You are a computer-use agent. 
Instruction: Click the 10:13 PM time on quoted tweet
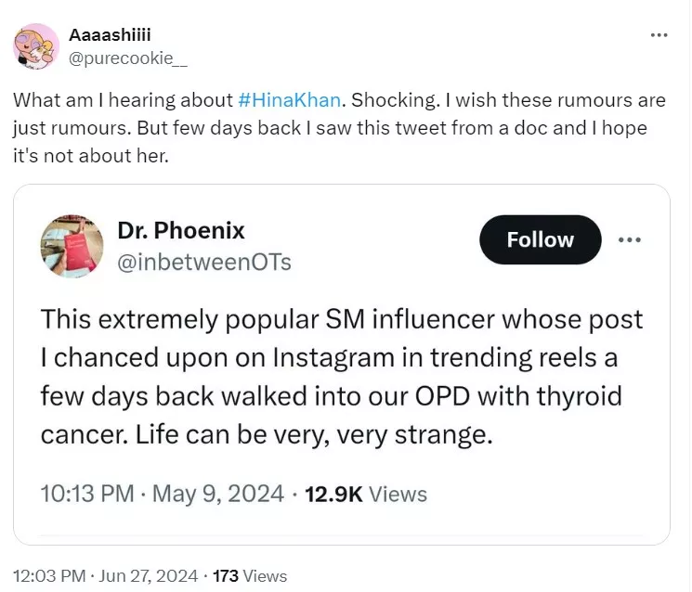click(x=87, y=494)
